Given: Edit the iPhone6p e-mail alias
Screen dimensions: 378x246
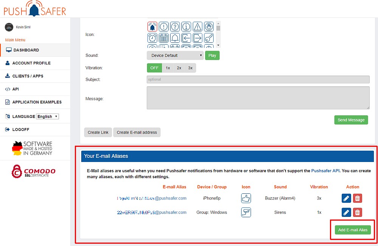Looking at the screenshot, I should 346,198.
